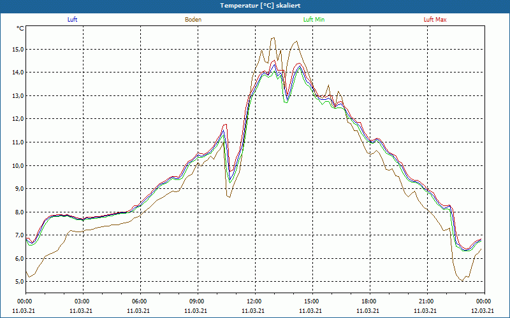This screenshot has height=318, width=510.
Task: Click the 12,0 y-axis label
Action: click(x=18, y=119)
